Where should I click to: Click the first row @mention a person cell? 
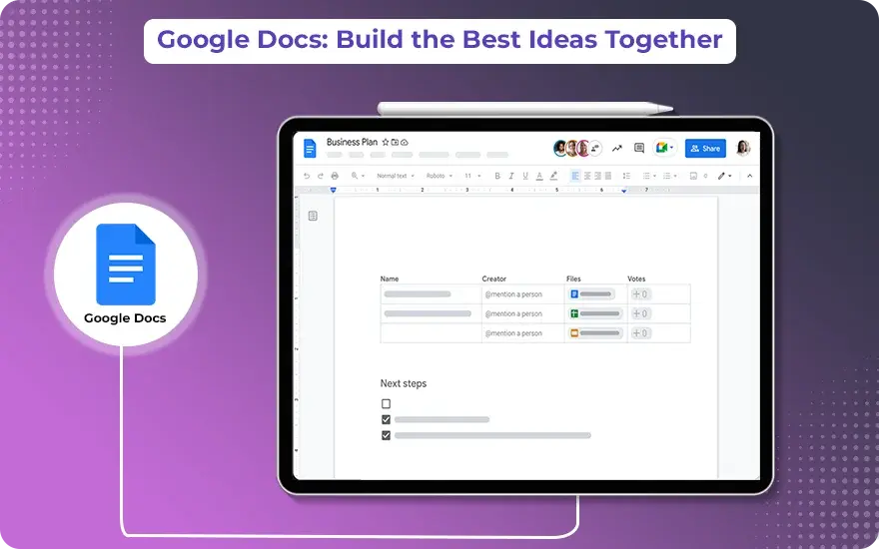pyautogui.click(x=523, y=294)
